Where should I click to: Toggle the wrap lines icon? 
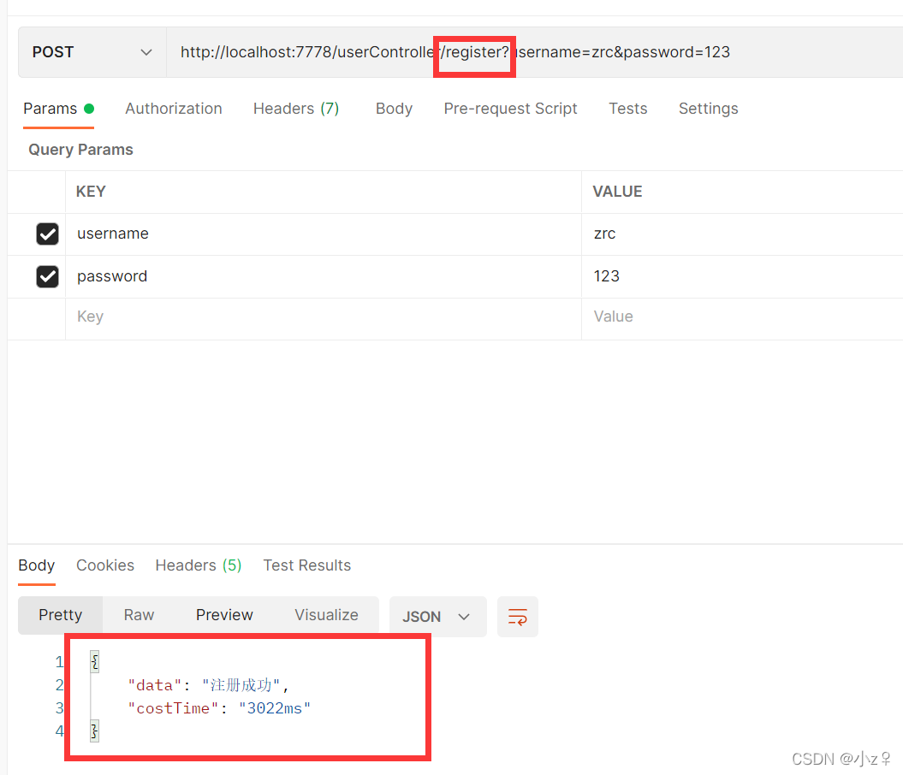click(x=518, y=617)
